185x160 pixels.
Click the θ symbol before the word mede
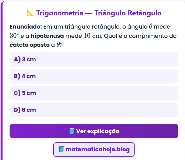(x=150, y=27)
